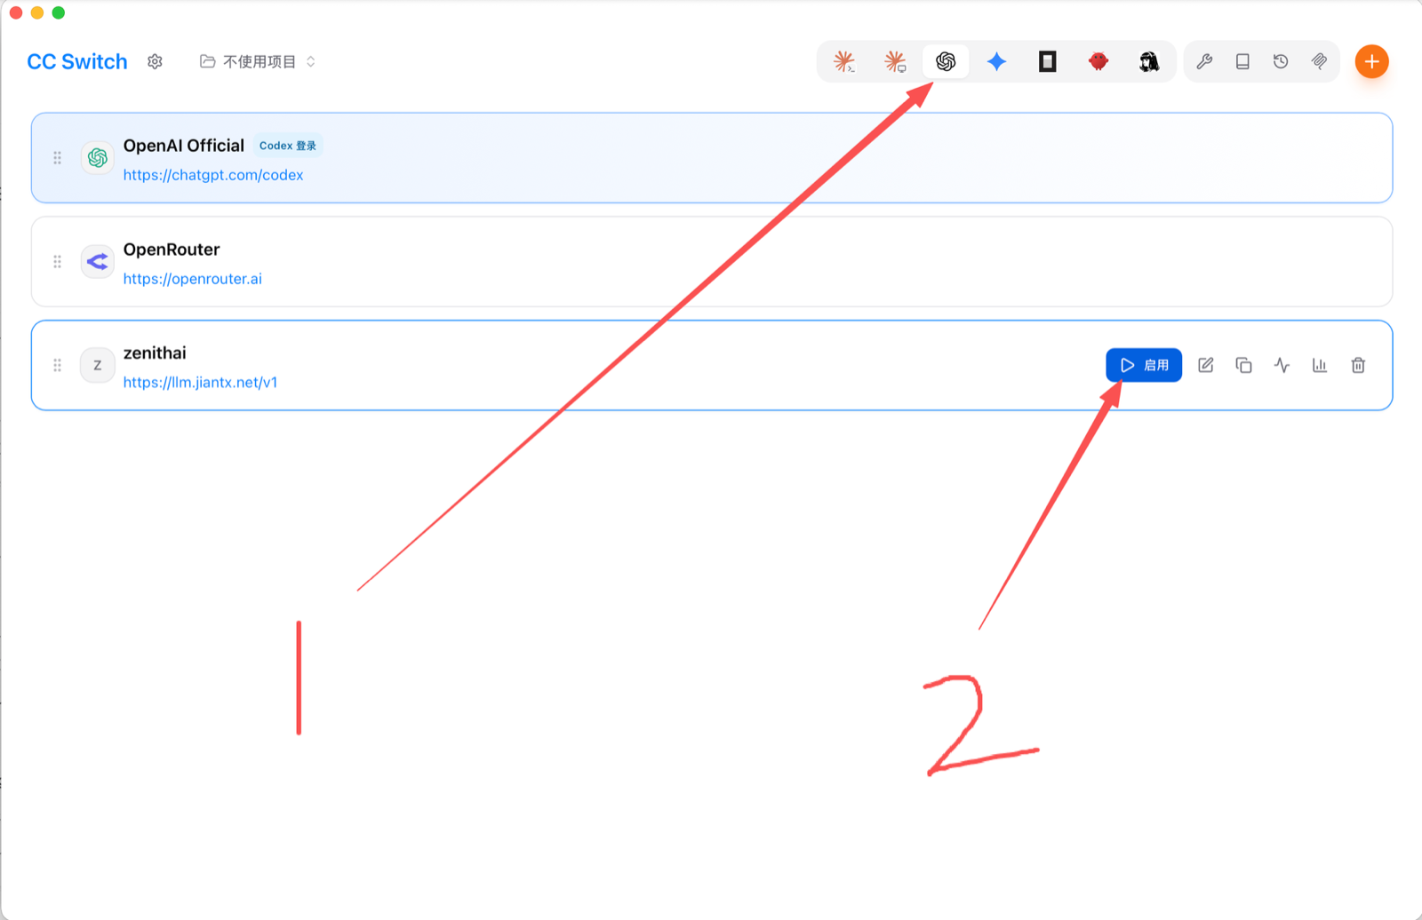View zenithai usage statistics chart icon
The width and height of the screenshot is (1422, 920).
click(1320, 365)
